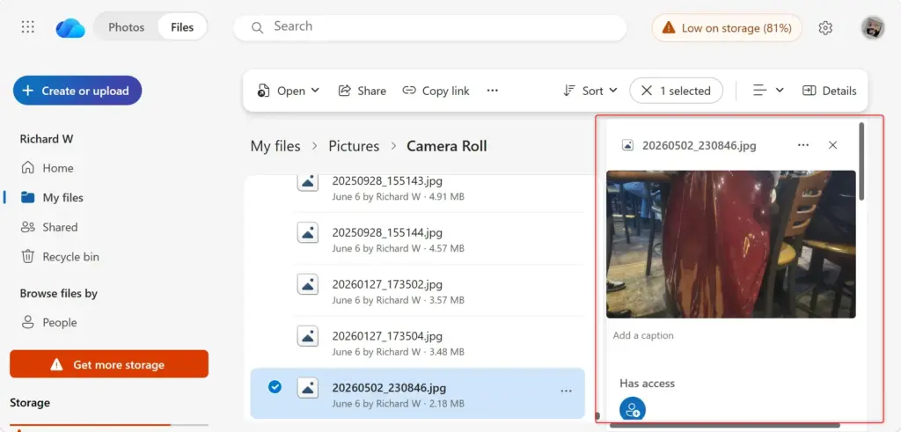Click the OneDrive cloud logo

click(70, 27)
